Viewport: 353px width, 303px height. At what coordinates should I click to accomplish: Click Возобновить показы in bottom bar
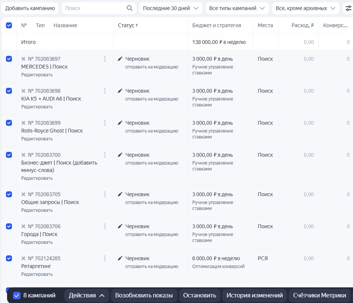pyautogui.click(x=144, y=295)
